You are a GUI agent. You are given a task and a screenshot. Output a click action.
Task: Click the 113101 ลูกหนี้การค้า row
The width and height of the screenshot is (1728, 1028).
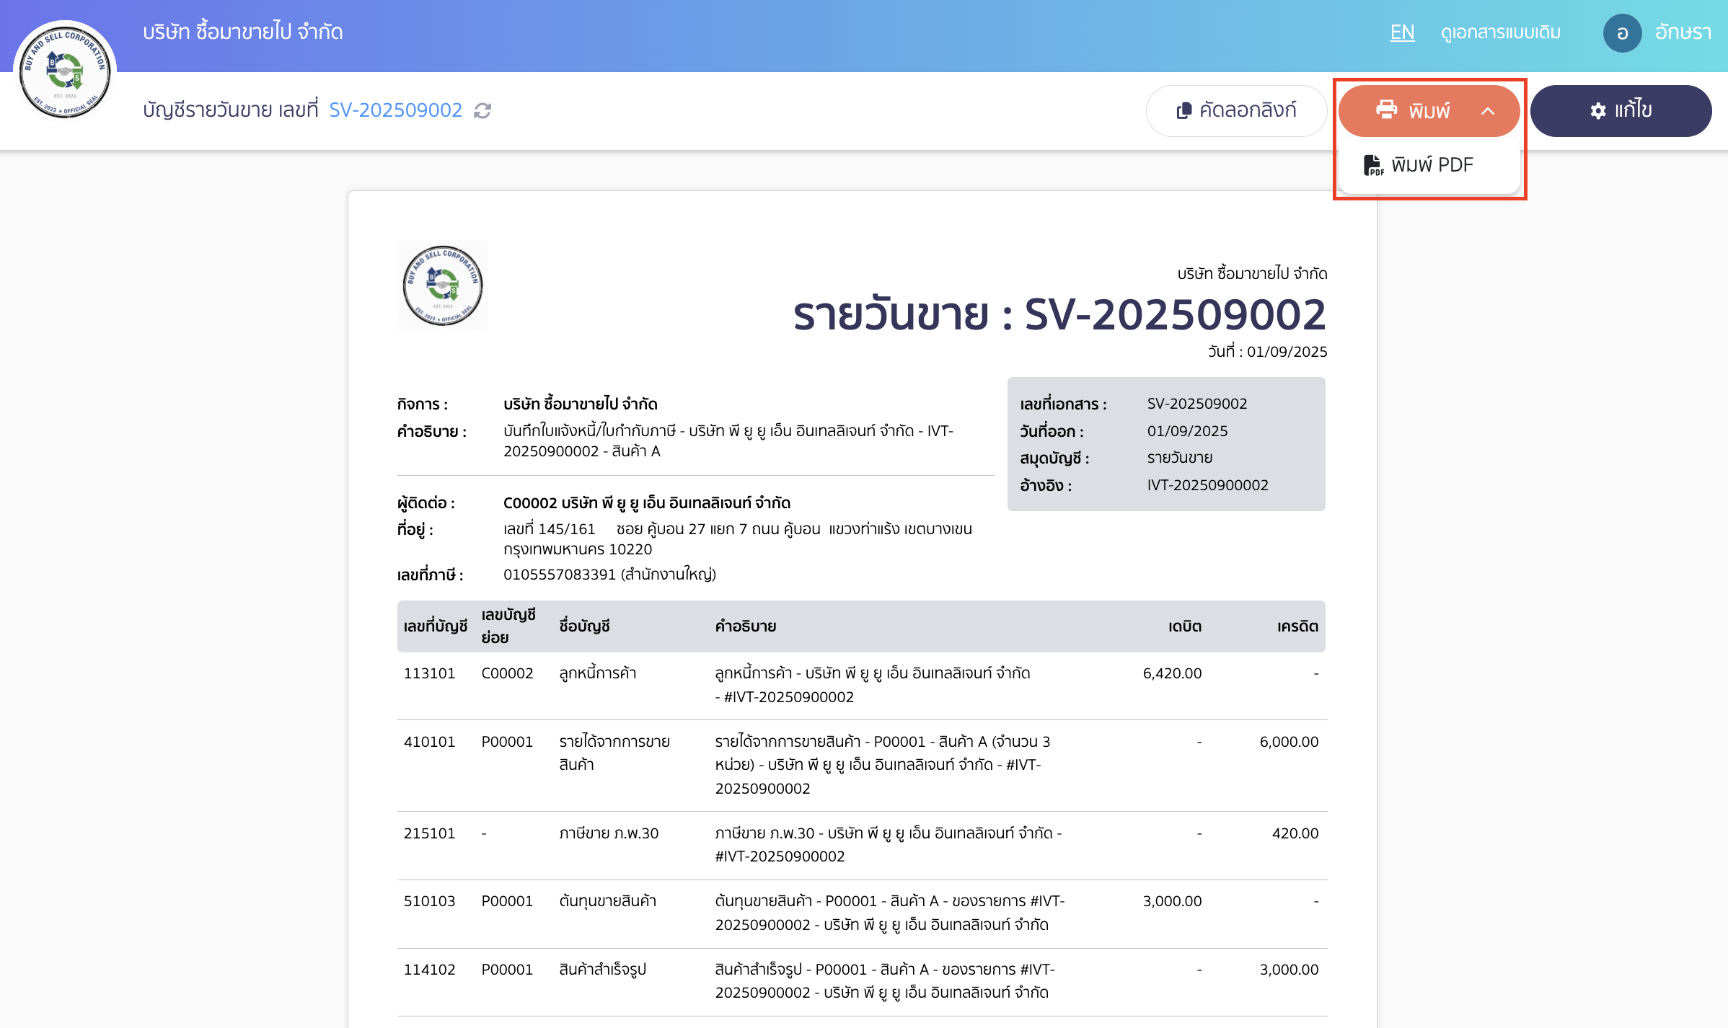point(597,673)
